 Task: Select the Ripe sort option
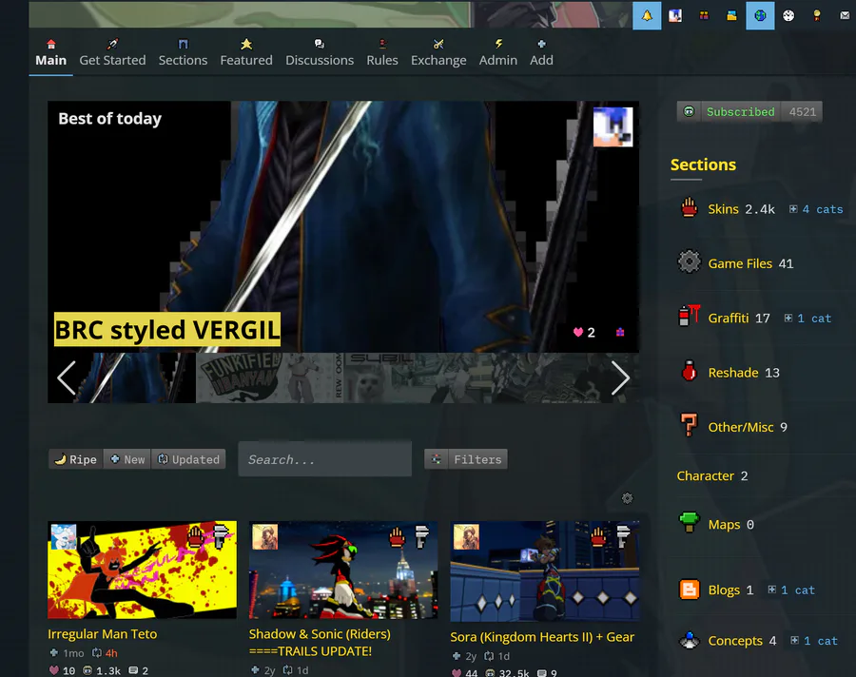76,459
